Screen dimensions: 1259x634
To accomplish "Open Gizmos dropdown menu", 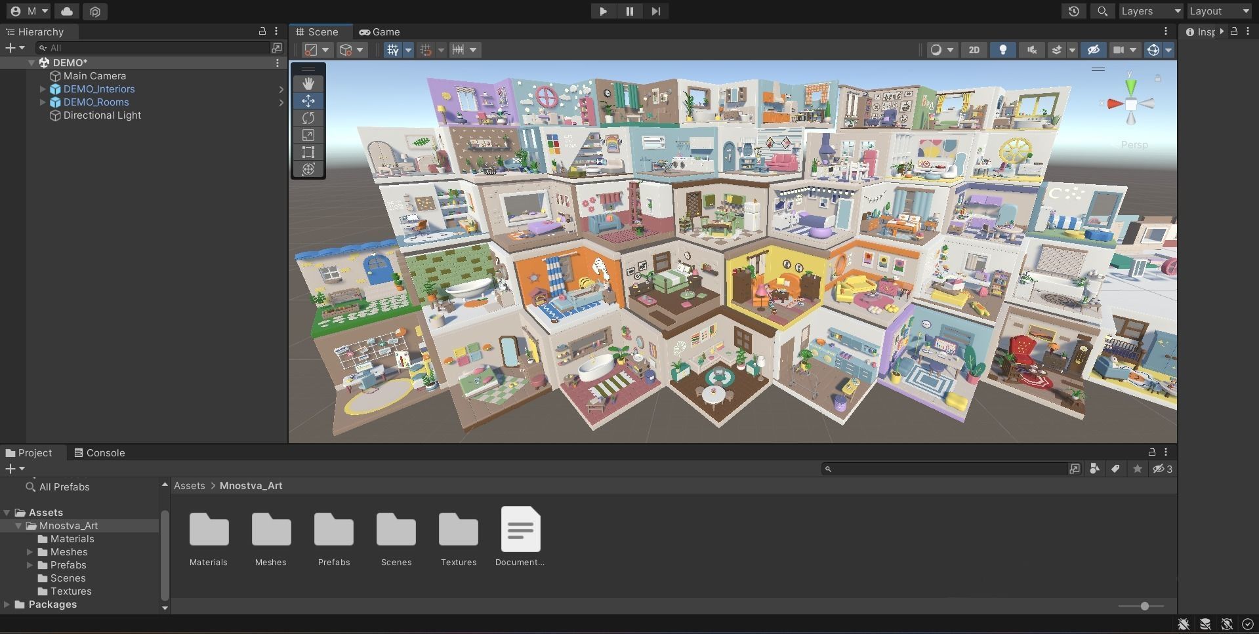I will (x=1168, y=50).
